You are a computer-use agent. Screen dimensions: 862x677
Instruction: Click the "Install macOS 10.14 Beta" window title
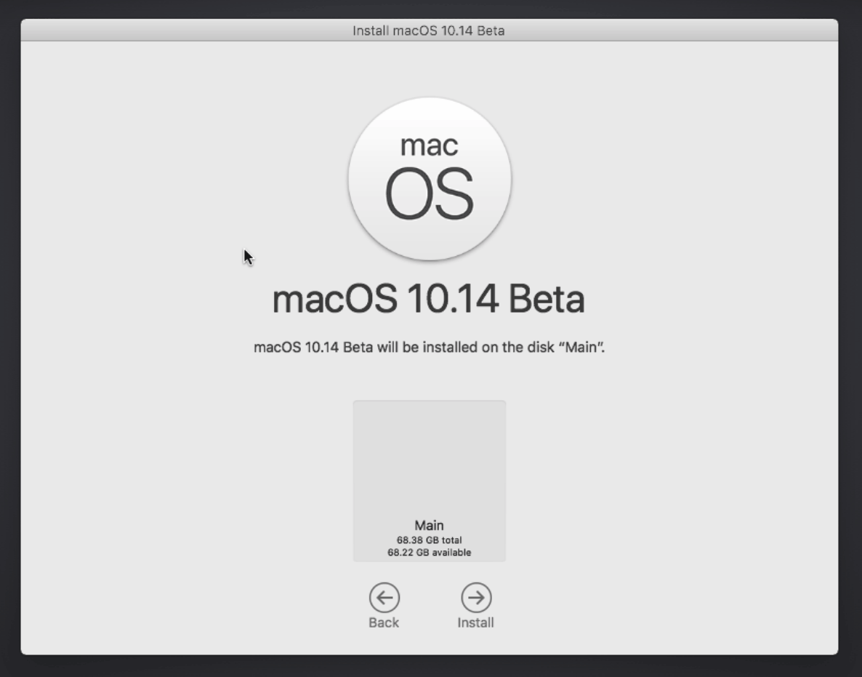(x=428, y=31)
